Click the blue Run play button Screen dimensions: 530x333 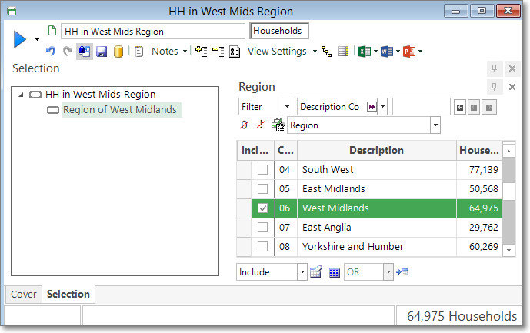tap(20, 39)
